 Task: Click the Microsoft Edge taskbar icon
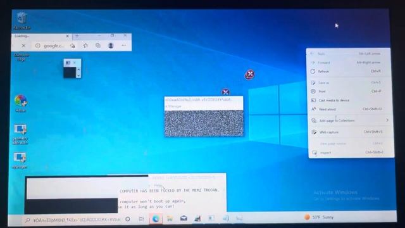point(156,218)
